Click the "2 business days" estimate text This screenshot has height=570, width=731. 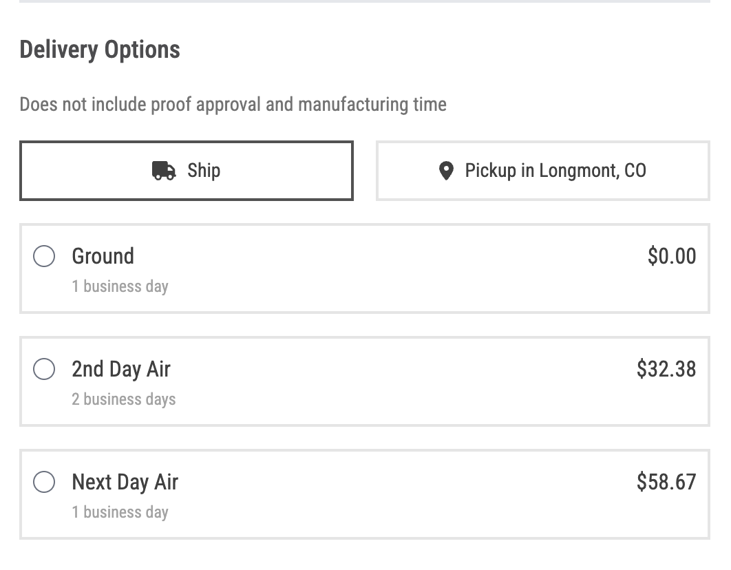(x=123, y=399)
